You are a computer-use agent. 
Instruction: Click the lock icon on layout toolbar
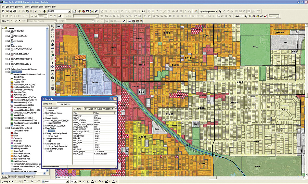(x=60, y=16)
